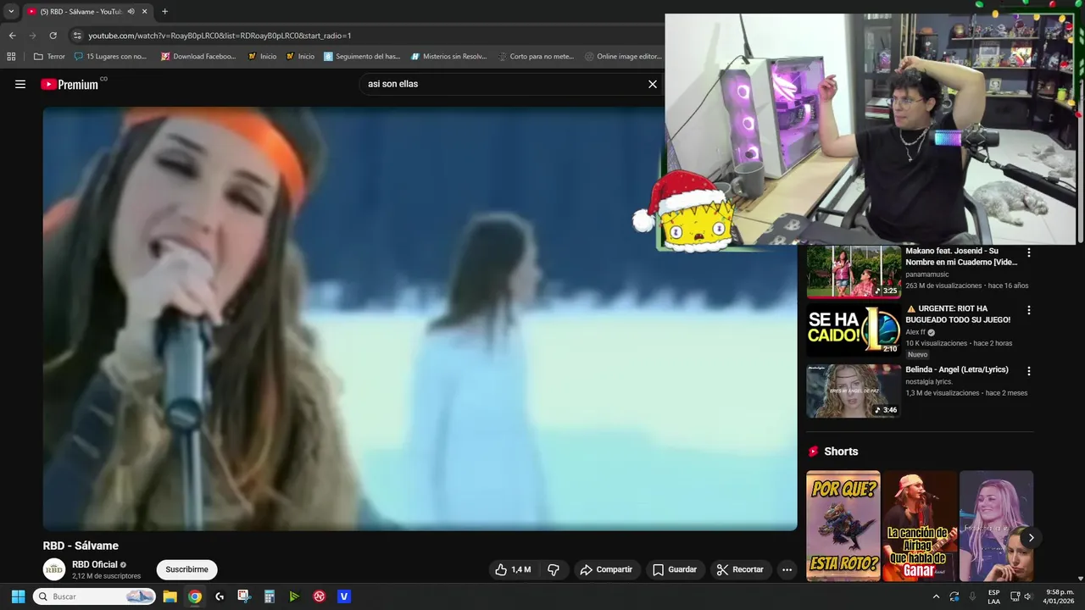Open Chrome apps grid shortcut

coord(11,57)
